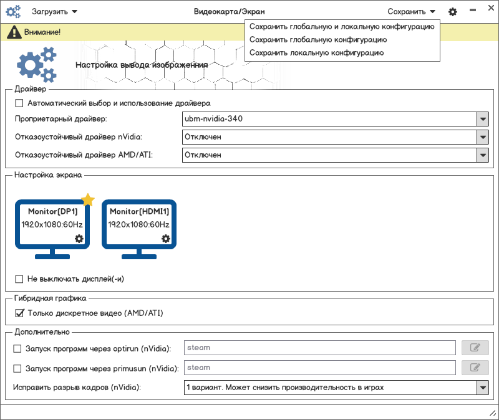Click the gear icon in title bar
The width and height of the screenshot is (499, 420).
coord(453,12)
